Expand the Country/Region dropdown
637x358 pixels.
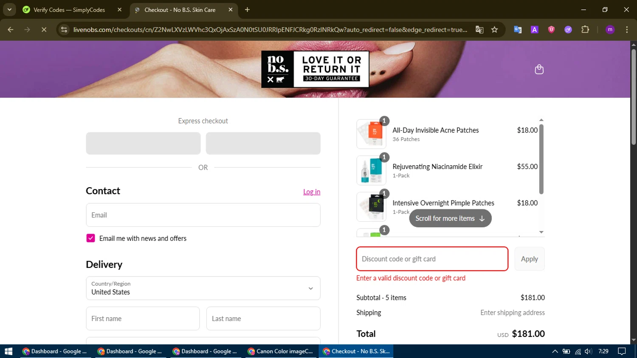[x=203, y=288]
